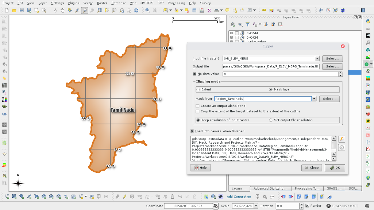The width and height of the screenshot is (374, 210).
Task: Switch to the Processing Toolbox tab
Action: 306,188
